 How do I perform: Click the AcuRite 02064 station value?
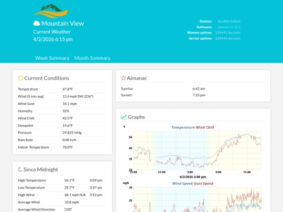tap(229, 21)
